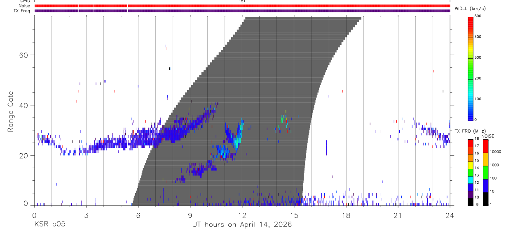Click the 15 tick on the UT hours axis

294,215
